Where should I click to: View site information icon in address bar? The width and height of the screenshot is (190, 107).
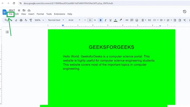[x=21, y=3]
